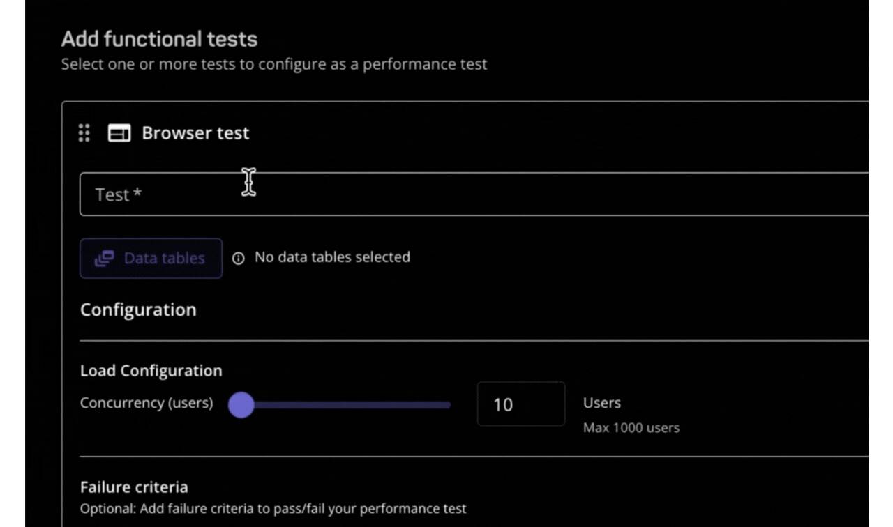This screenshot has height=527, width=893.
Task: Click the text cursor icon above Test field
Action: point(248,182)
